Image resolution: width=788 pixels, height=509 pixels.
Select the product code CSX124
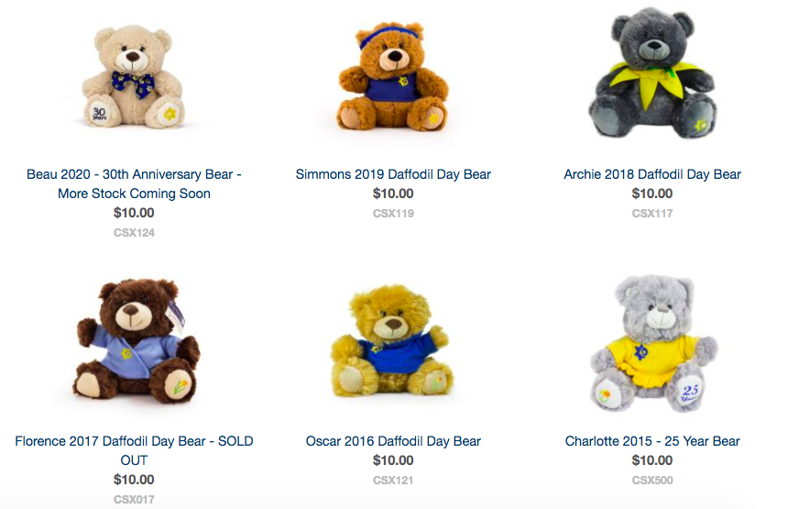pos(134,232)
